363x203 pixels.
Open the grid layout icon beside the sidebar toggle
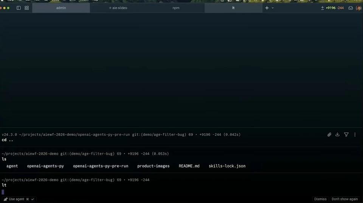click(26, 8)
